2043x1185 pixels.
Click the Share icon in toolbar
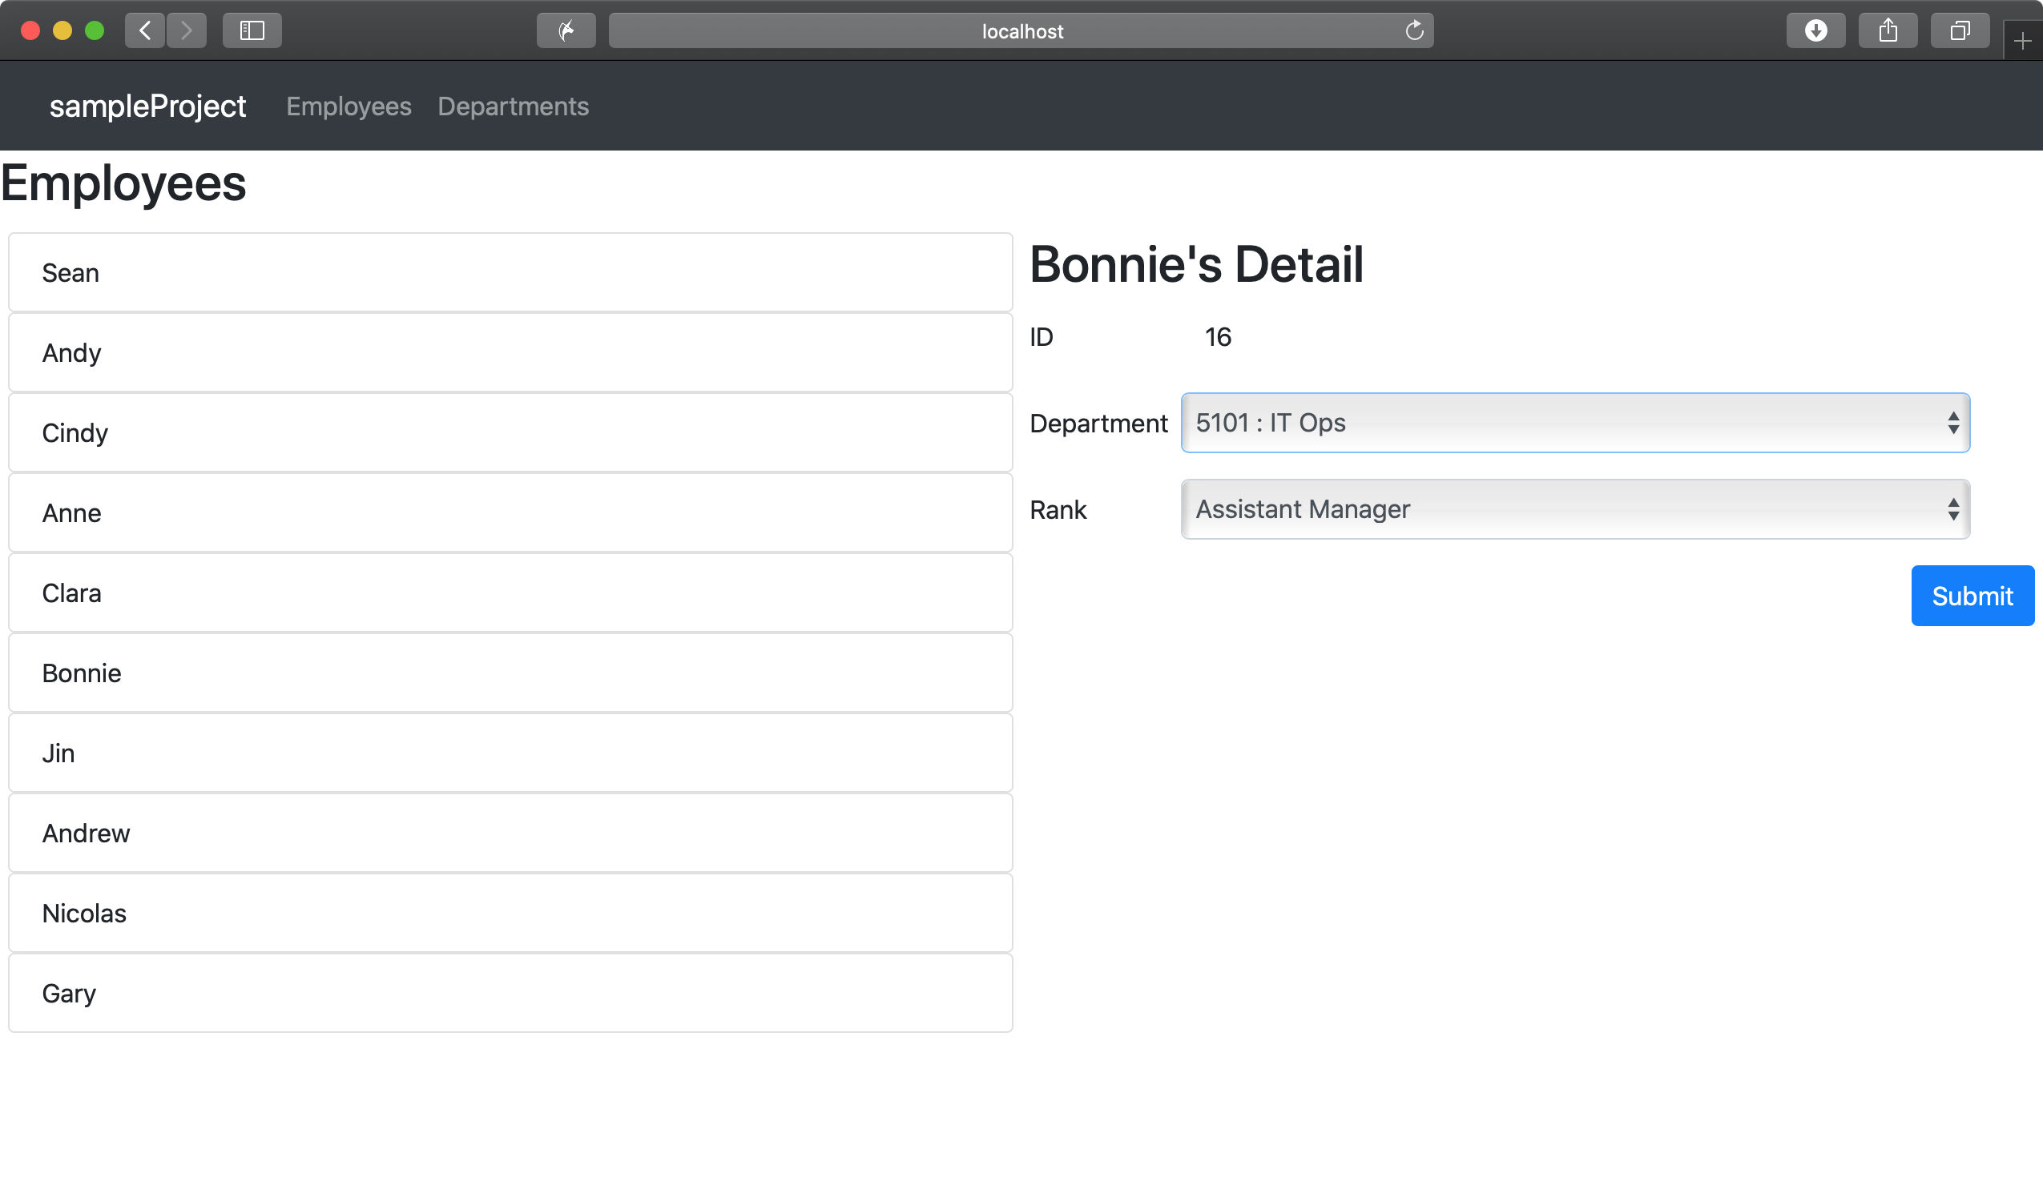1888,30
